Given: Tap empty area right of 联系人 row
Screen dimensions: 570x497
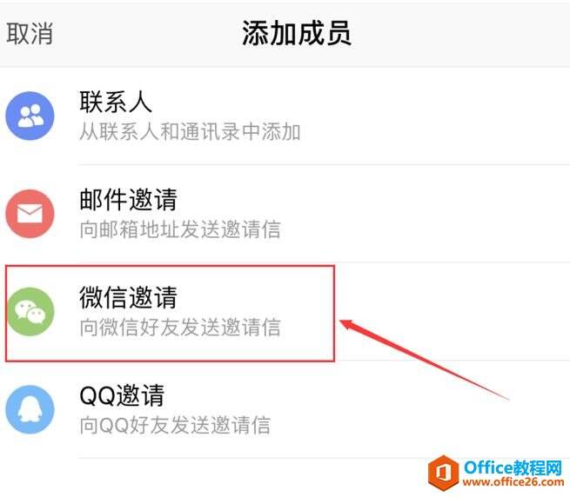Looking at the screenshot, I should click(434, 116).
